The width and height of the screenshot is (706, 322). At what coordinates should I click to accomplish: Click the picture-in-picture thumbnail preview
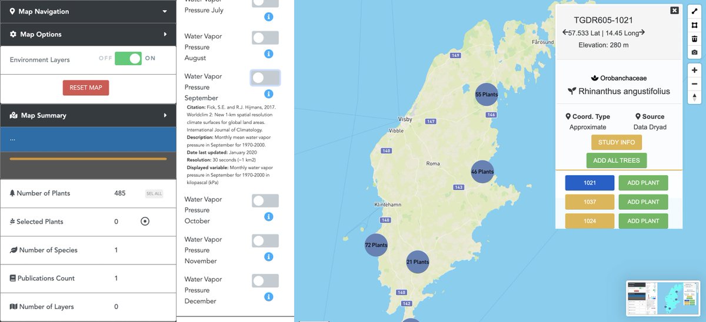tap(662, 298)
